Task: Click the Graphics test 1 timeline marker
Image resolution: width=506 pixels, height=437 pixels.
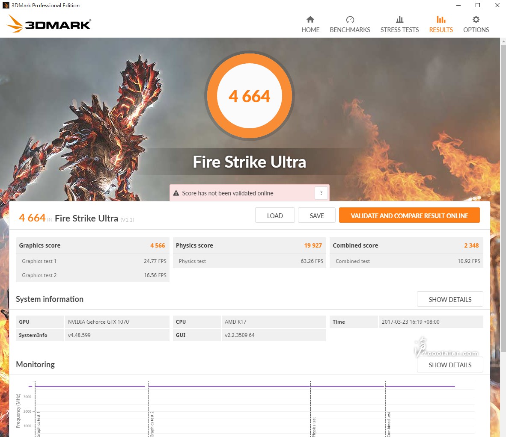Action: click(x=35, y=409)
